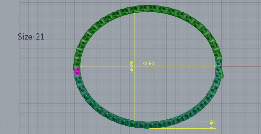Click the 3.60 thickness dimension text
This screenshot has height=134, width=261.
(212, 125)
